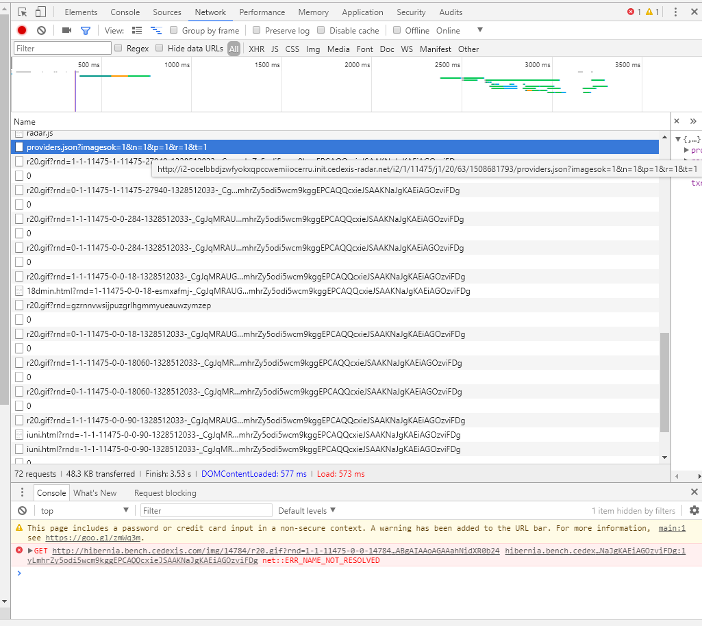This screenshot has width=702, height=626.
Task: Check the Disable cache option
Action: (321, 30)
